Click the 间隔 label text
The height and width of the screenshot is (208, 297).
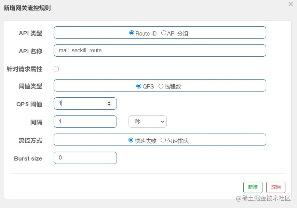coord(36,122)
